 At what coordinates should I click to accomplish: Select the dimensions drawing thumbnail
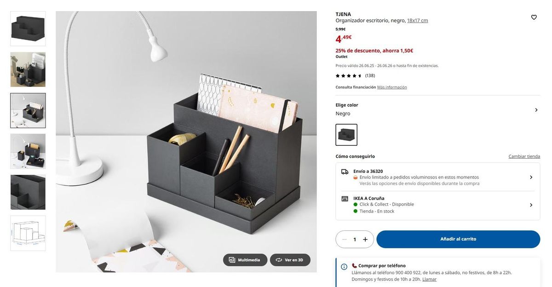point(28,233)
